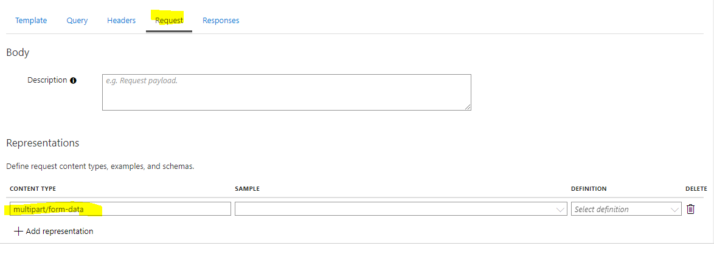Click the DELETE column header
This screenshot has width=714, height=254.
click(696, 188)
